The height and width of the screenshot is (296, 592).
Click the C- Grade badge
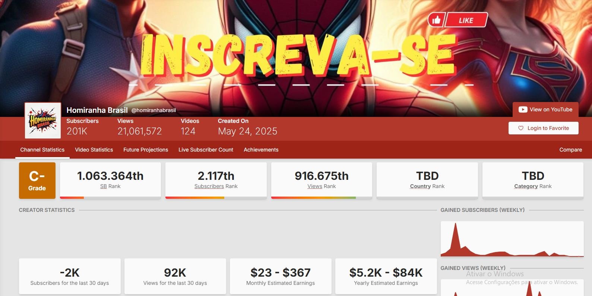tap(37, 181)
